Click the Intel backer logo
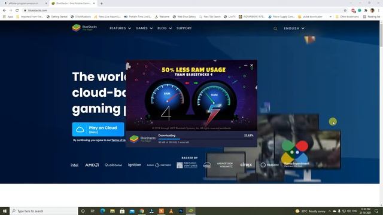Image resolution: width=383 pixels, height=215 pixels. (x=74, y=165)
